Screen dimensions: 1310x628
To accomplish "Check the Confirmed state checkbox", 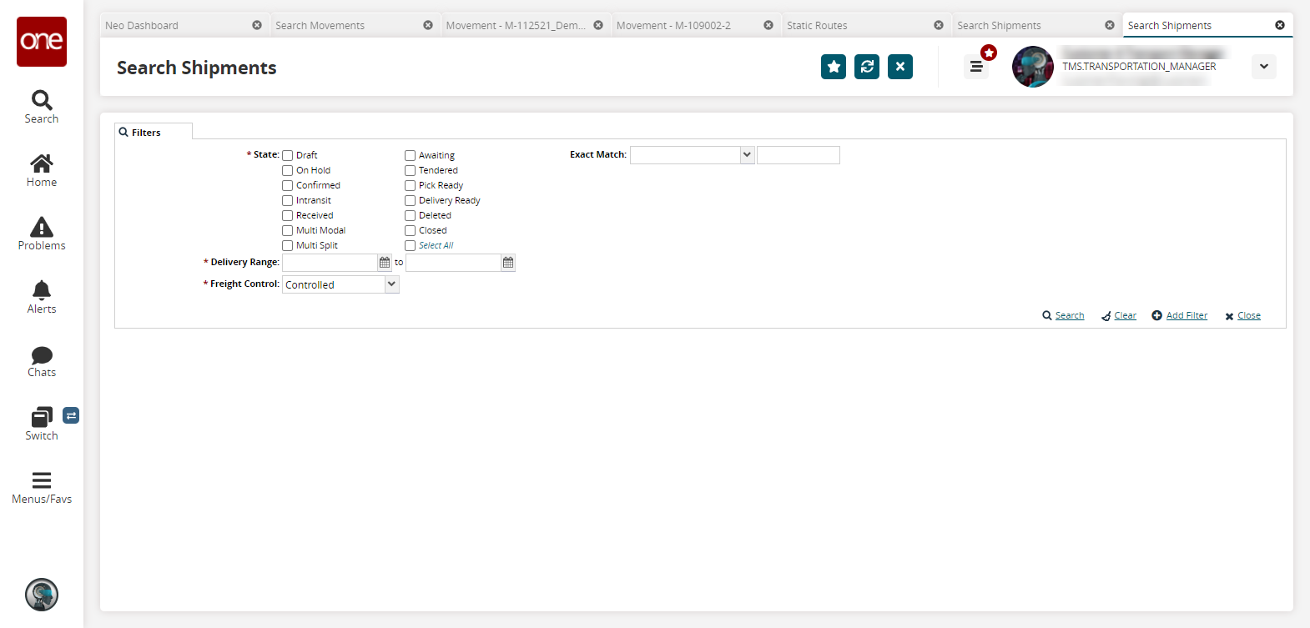I will [x=288, y=185].
